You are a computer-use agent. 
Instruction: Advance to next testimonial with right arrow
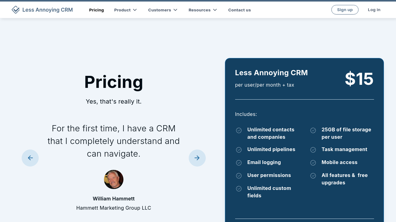pos(197,158)
